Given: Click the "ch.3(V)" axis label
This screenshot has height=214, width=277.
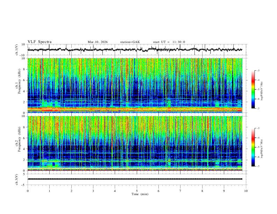Looking at the screenshot, I should tap(17, 180).
